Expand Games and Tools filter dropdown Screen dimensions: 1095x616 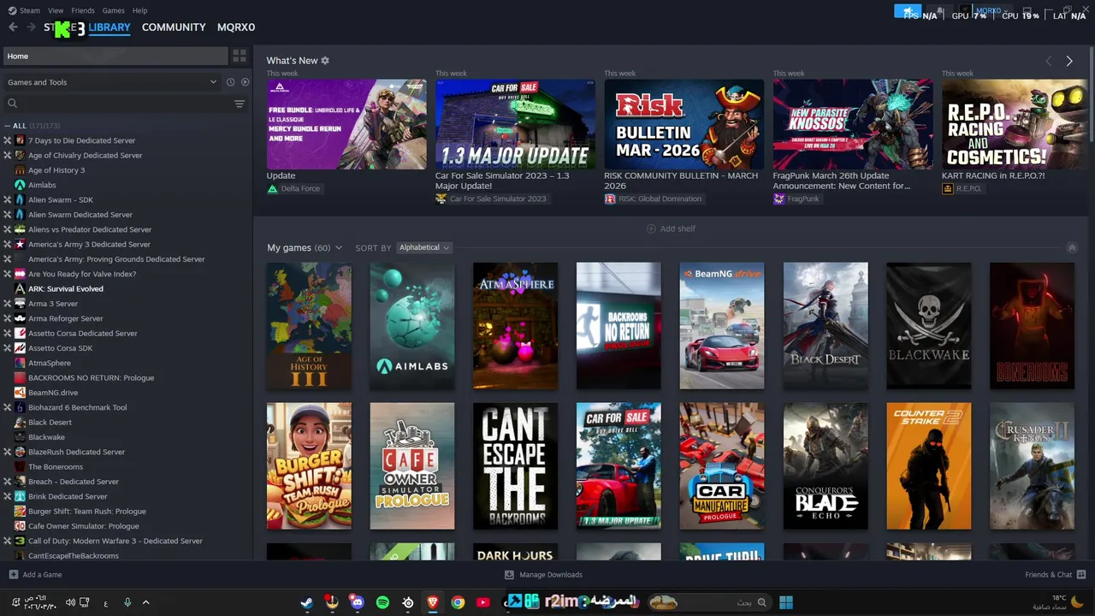click(x=112, y=82)
